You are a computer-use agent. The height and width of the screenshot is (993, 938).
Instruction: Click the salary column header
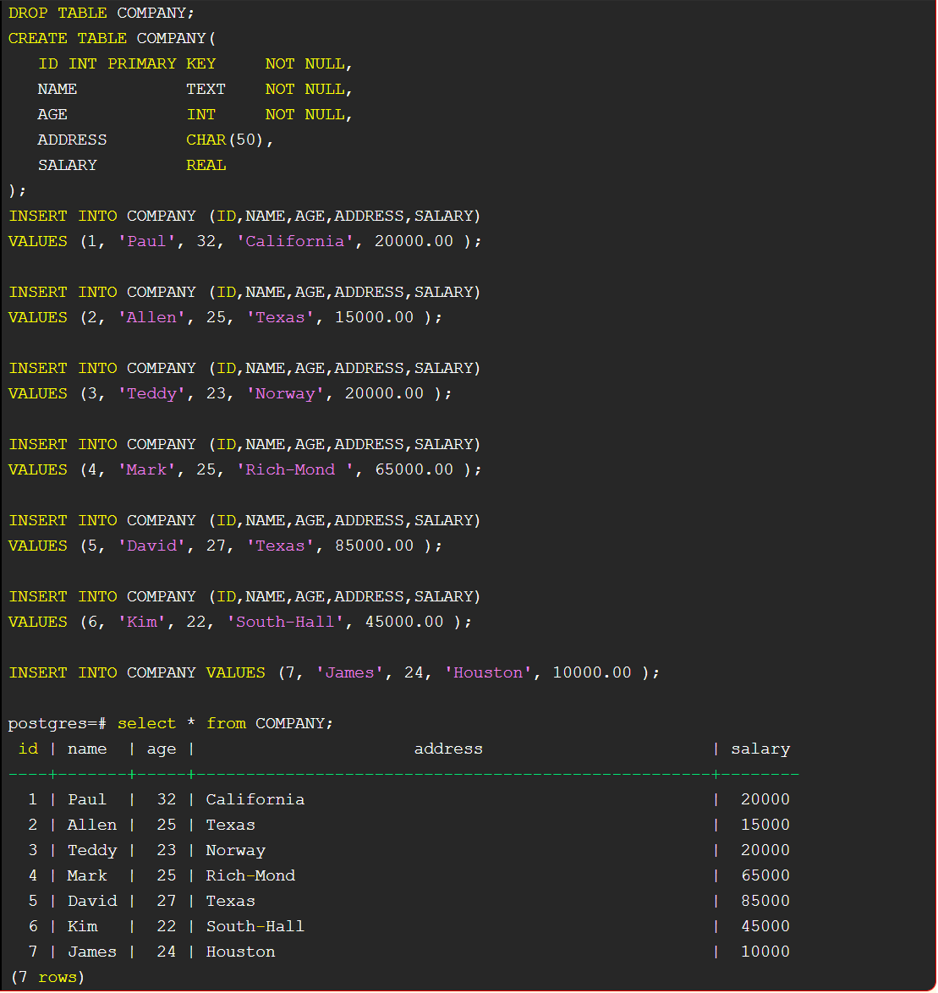click(760, 749)
